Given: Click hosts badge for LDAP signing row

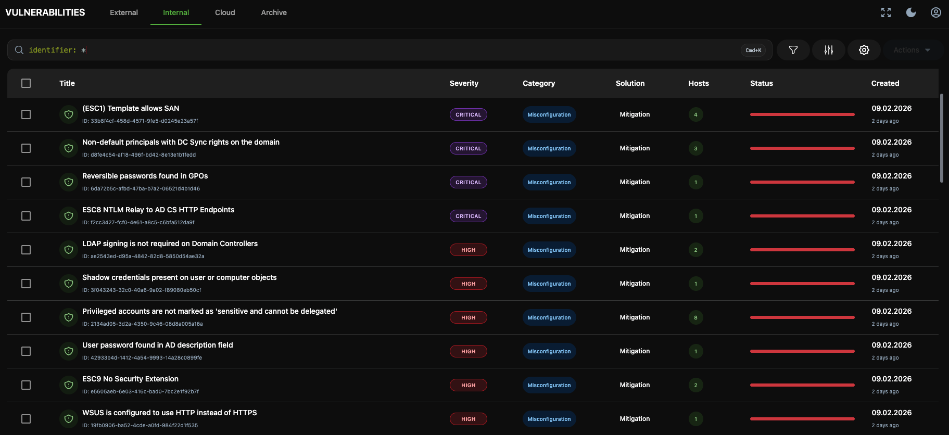Looking at the screenshot, I should tap(695, 250).
